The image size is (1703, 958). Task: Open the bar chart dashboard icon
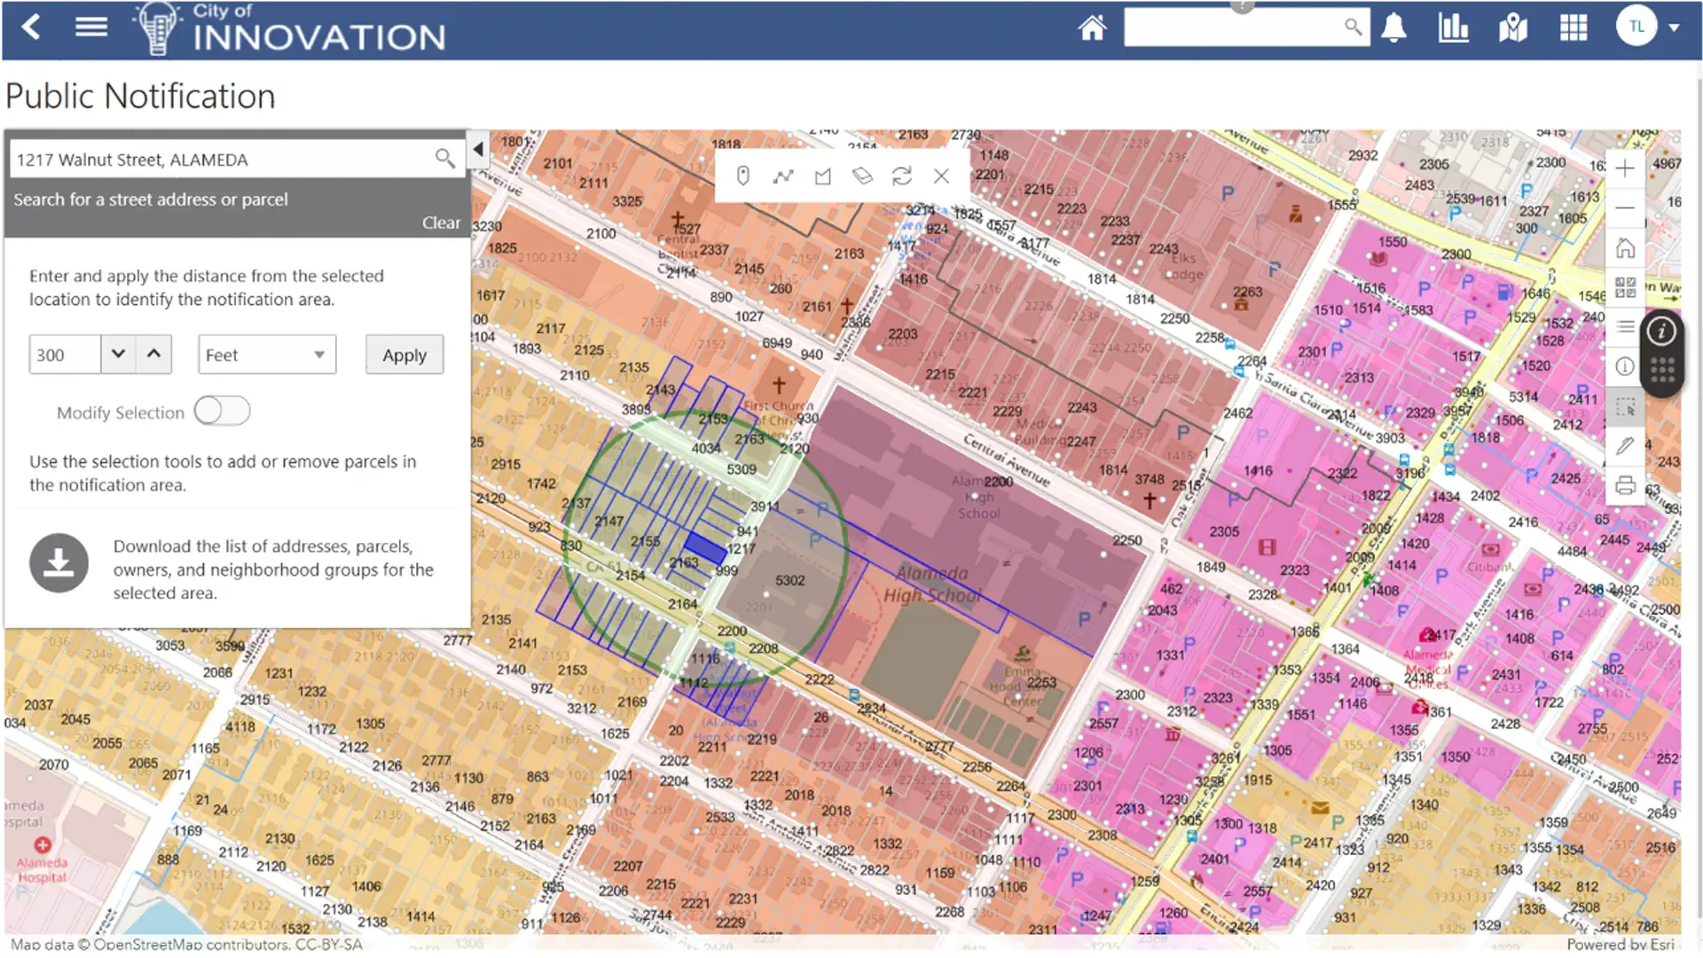click(1453, 28)
